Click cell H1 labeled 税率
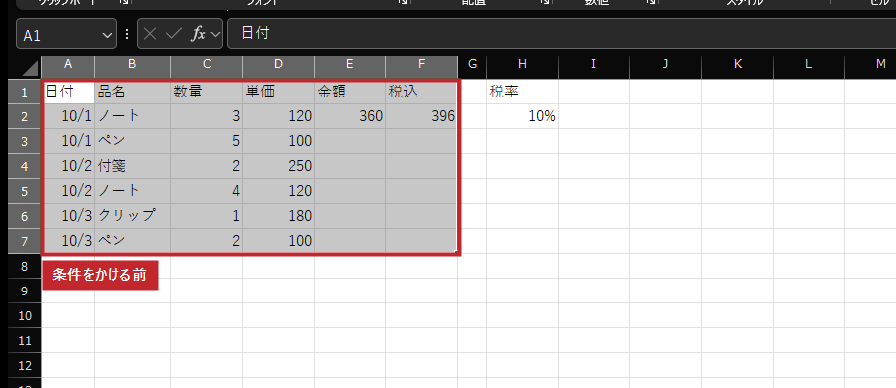The height and width of the screenshot is (388, 896). pyautogui.click(x=523, y=92)
